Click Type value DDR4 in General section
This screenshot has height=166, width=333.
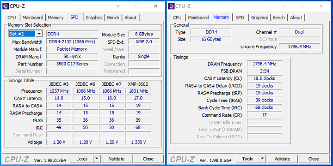211,32
